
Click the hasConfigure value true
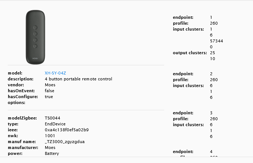[49, 97]
